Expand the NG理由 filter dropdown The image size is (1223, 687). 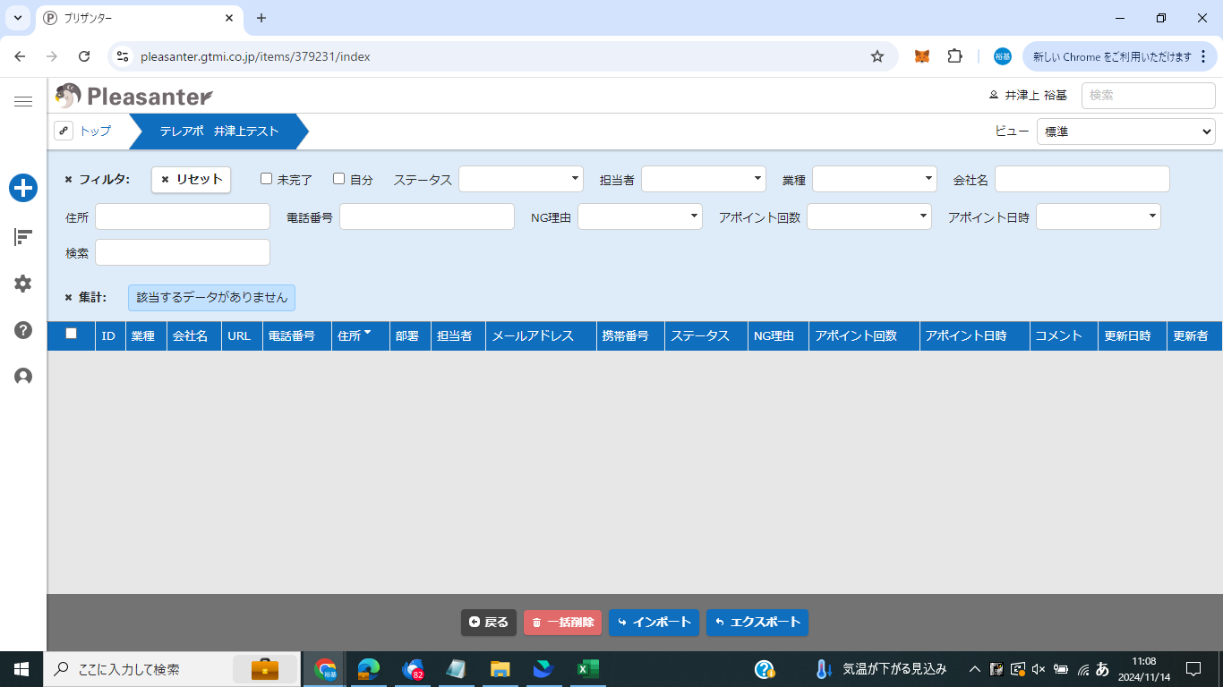[x=639, y=216]
